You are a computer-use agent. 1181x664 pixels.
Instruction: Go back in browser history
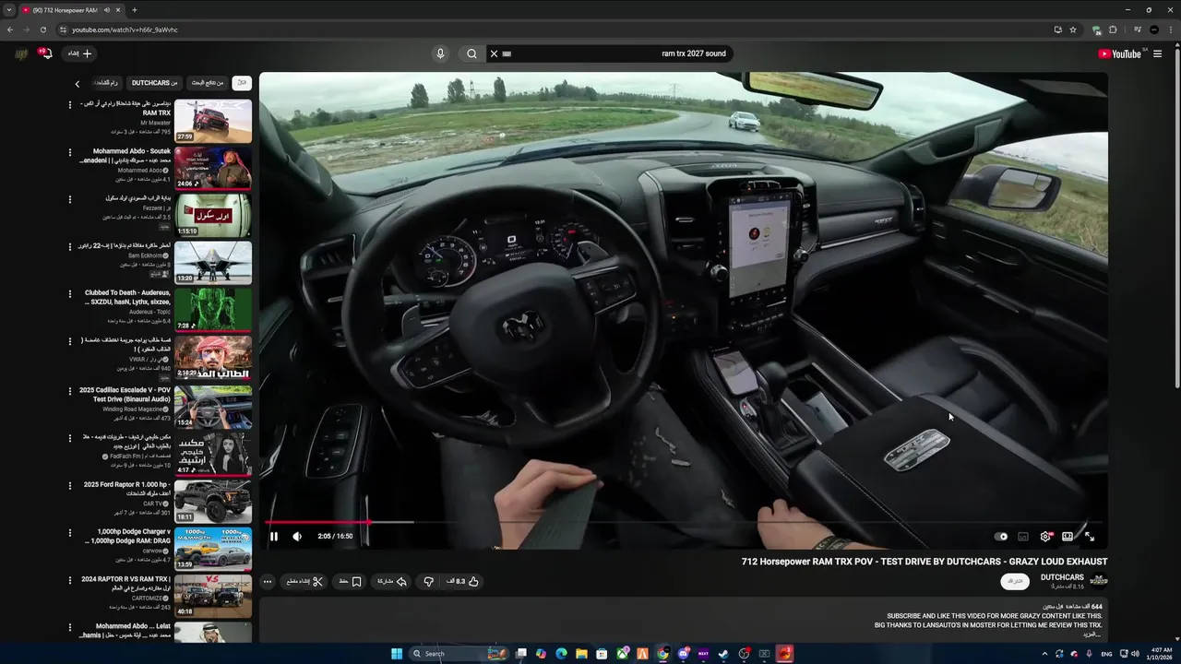click(x=10, y=30)
